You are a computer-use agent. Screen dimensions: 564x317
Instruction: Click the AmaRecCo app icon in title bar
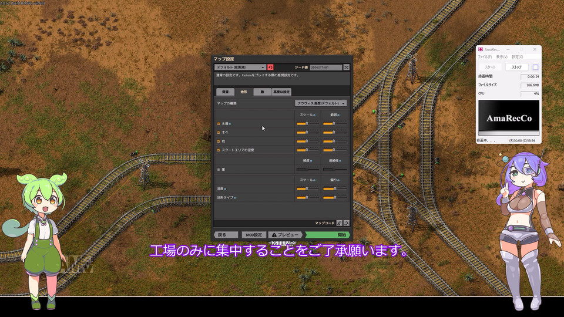point(481,49)
